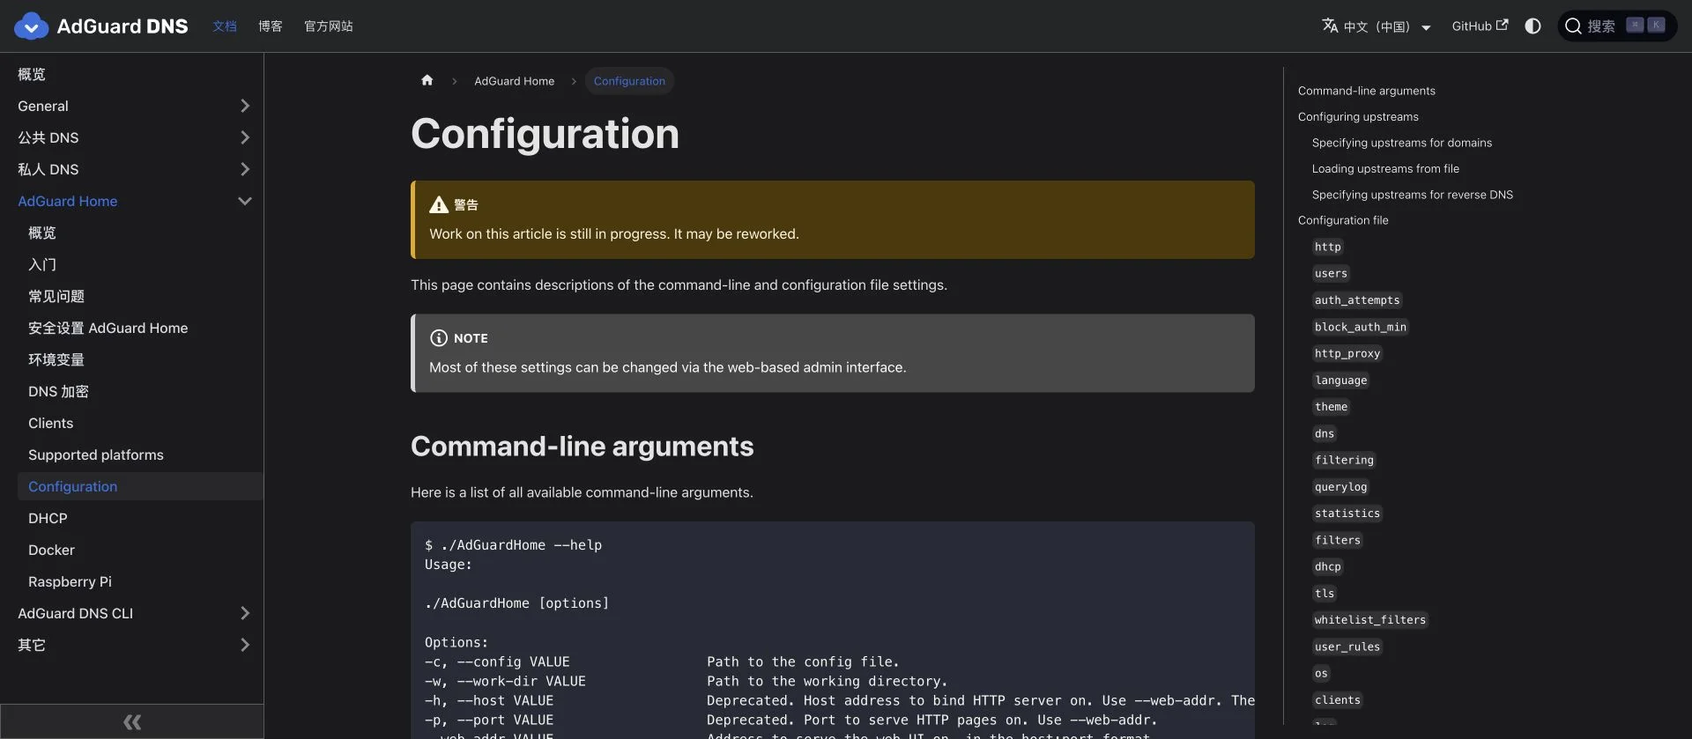Click the 搜索 search box
The height and width of the screenshot is (739, 1692).
[1617, 26]
